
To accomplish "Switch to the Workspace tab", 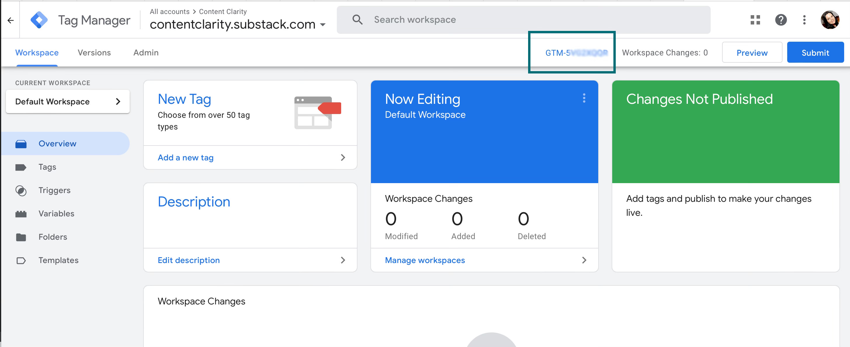I will 37,53.
